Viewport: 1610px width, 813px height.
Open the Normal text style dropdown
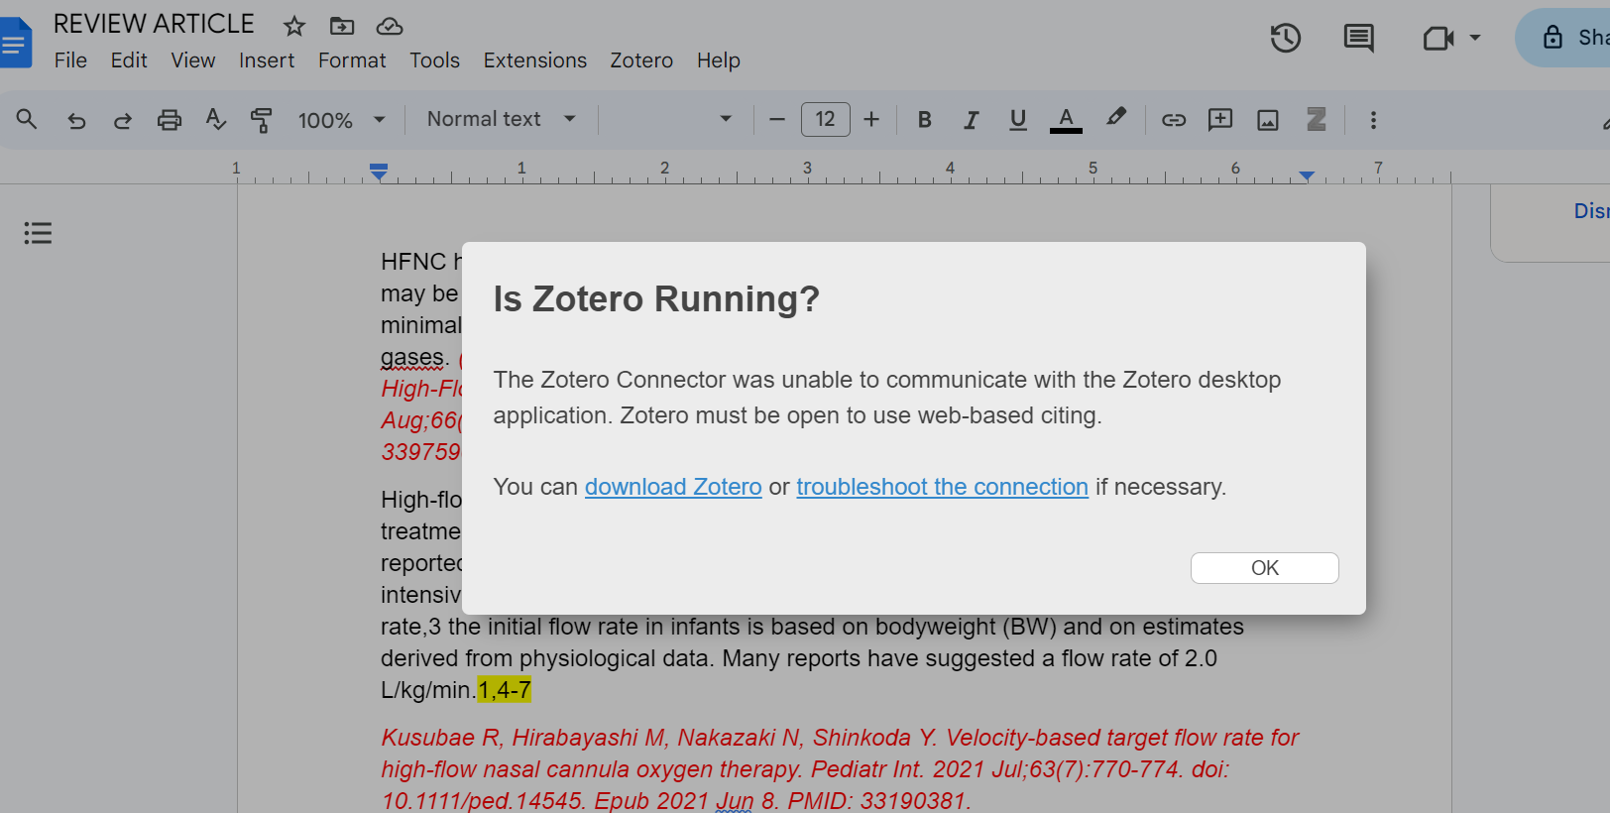502,119
